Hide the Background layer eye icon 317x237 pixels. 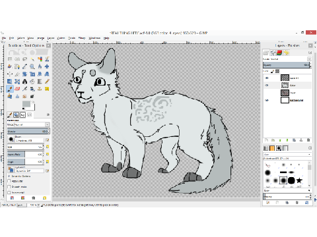coord(267,100)
